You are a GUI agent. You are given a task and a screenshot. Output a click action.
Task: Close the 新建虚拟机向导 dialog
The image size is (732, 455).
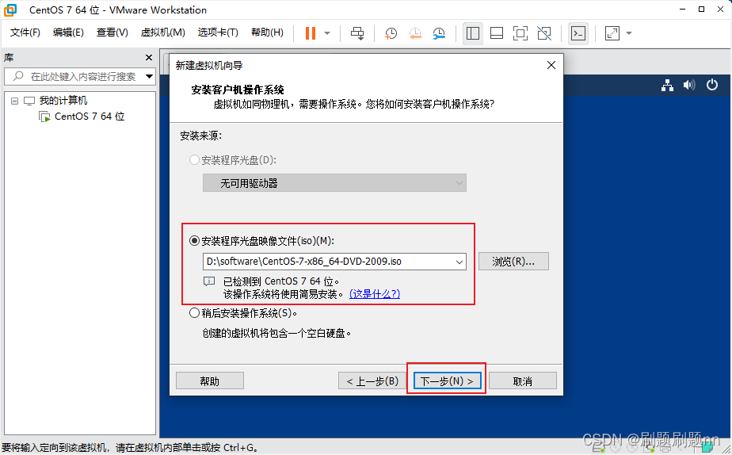click(551, 65)
